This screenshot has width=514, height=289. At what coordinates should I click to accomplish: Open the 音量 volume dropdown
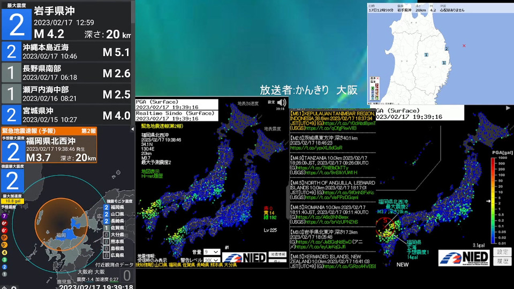[x=211, y=252]
